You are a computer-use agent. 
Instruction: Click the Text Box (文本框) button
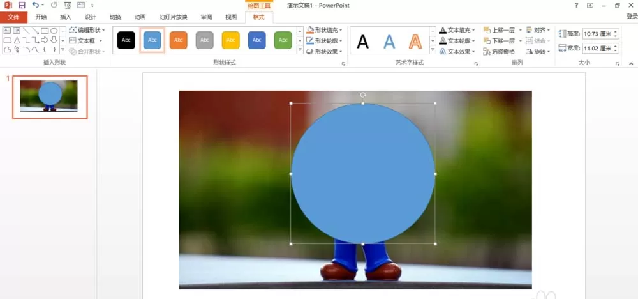[85, 41]
